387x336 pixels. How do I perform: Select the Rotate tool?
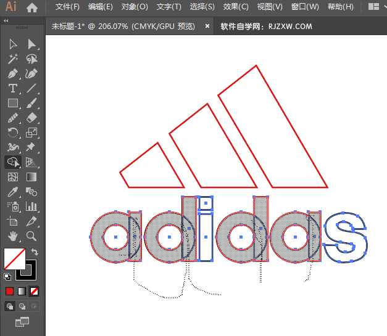tap(13, 133)
